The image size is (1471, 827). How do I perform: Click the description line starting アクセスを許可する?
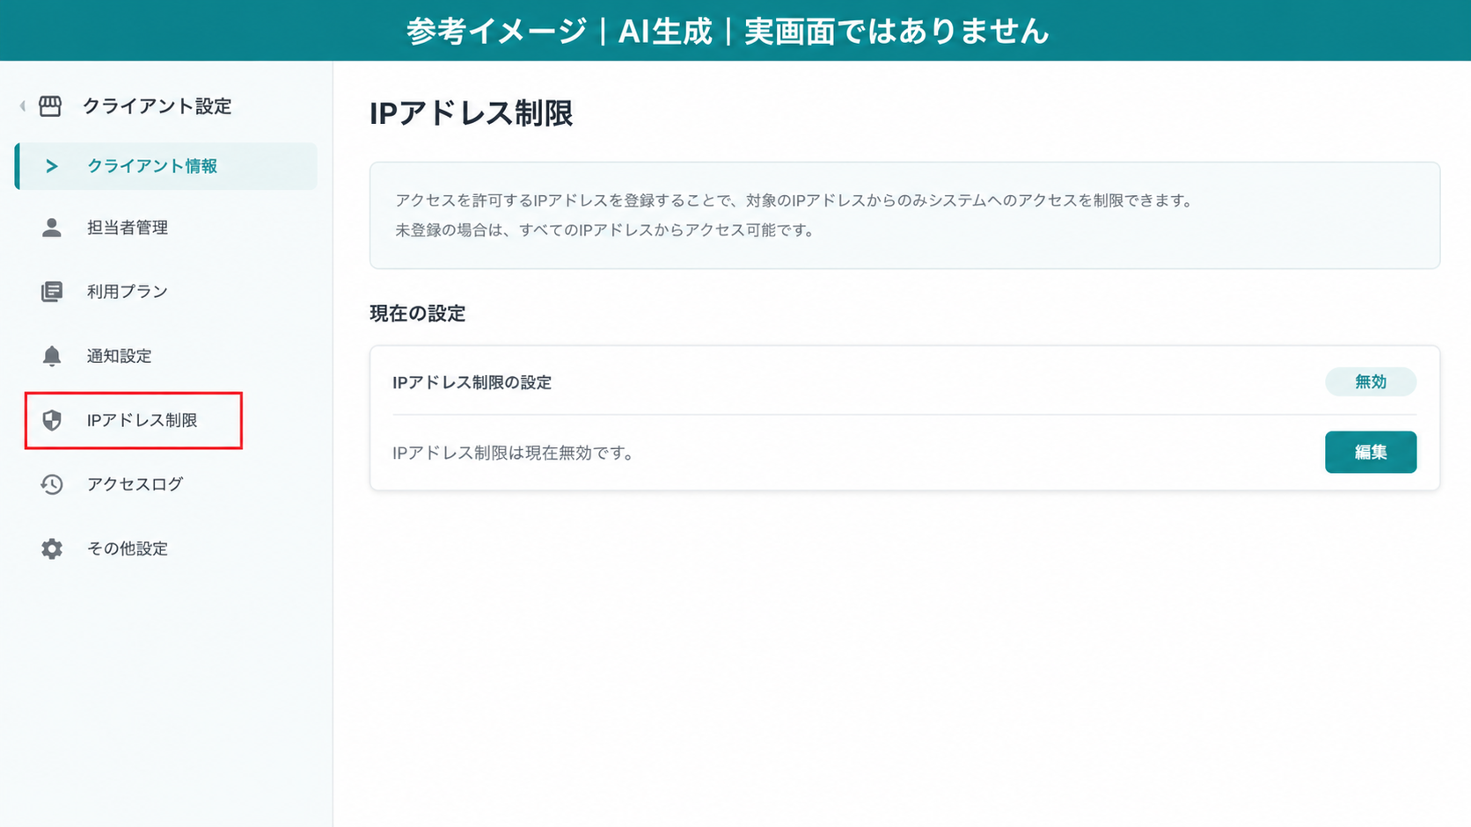coord(795,200)
